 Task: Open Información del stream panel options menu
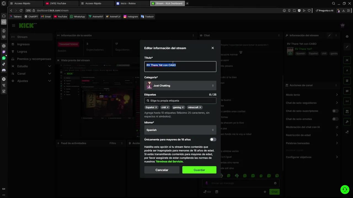tap(336, 35)
